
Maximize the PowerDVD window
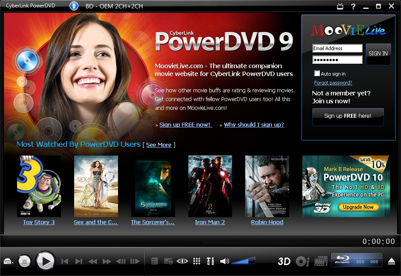tap(379, 6)
